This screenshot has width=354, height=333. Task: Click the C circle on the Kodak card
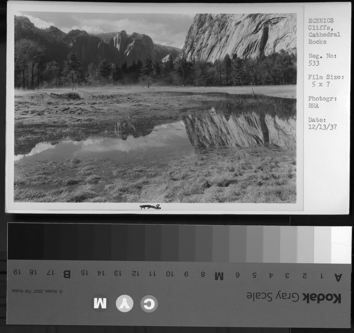pos(149,304)
